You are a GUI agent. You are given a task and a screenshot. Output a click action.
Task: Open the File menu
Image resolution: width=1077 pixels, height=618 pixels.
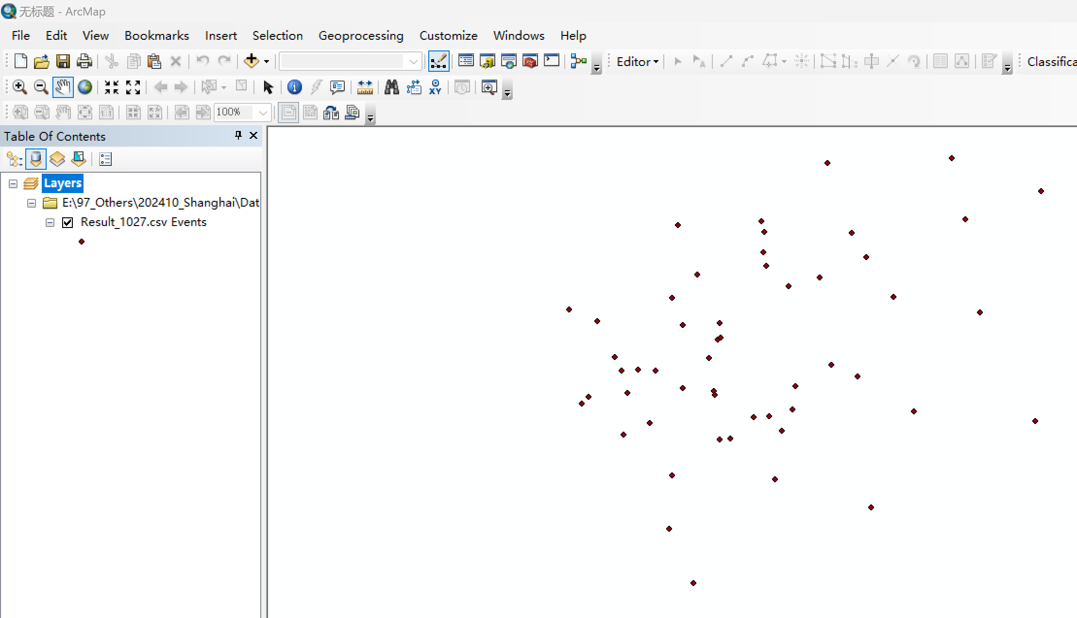[21, 35]
